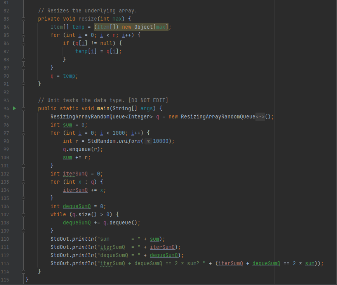Click the n: parameter hint inlay
This screenshot has width=337, height=285.
pos(147,141)
